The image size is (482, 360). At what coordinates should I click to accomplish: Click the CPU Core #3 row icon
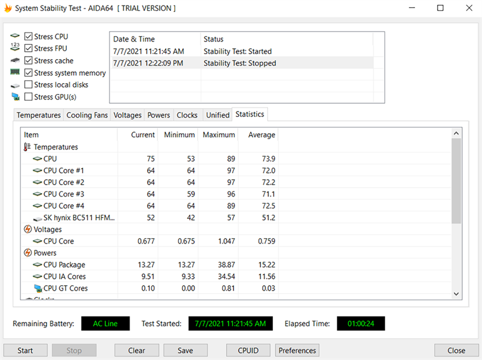click(37, 194)
